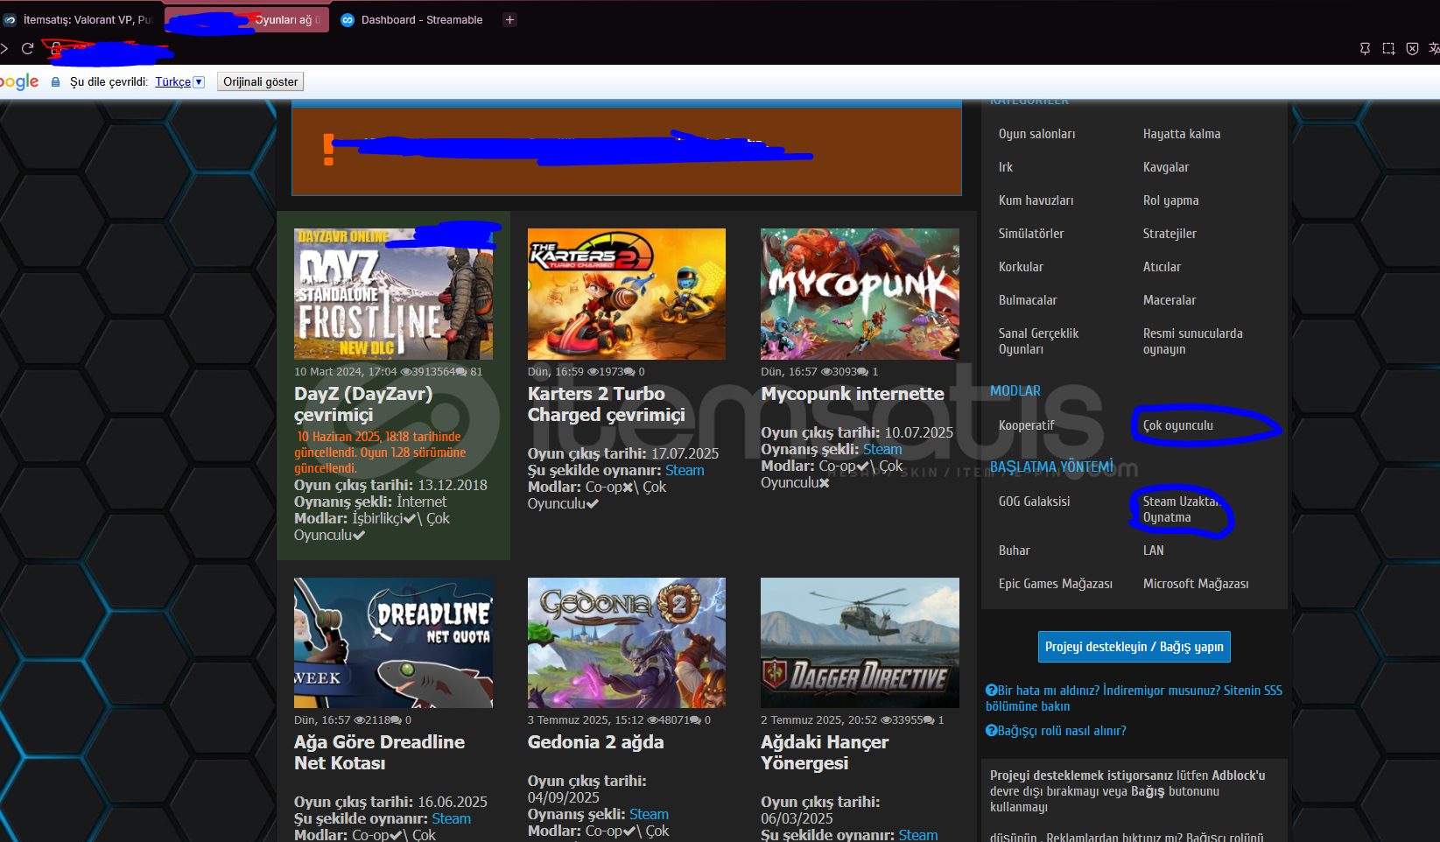Open Ağa Göre Dreadline Net Kotası title
The height and width of the screenshot is (842, 1440).
(x=379, y=753)
